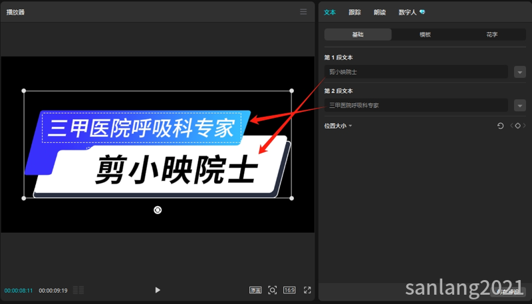Image resolution: width=532 pixels, height=304 pixels.
Task: Switch to the 文本 tab
Action: point(330,12)
